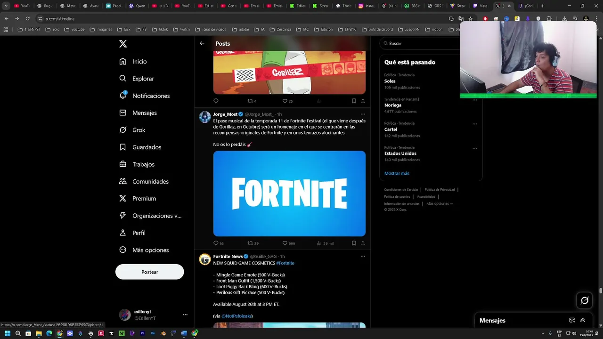Open Condiciones de Servicio link
The height and width of the screenshot is (339, 603).
(401, 190)
